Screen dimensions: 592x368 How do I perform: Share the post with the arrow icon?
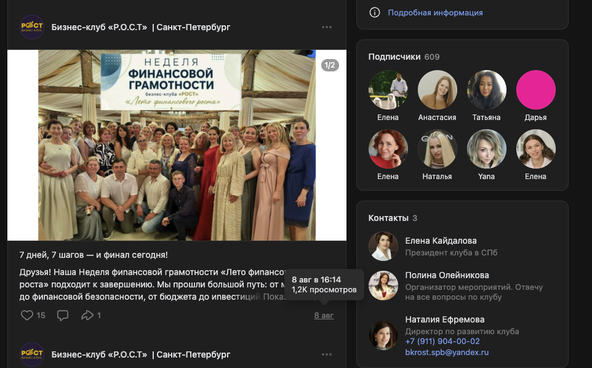(x=87, y=315)
